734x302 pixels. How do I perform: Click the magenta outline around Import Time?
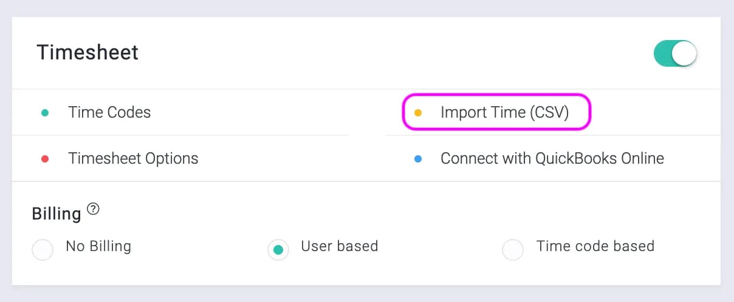(496, 95)
